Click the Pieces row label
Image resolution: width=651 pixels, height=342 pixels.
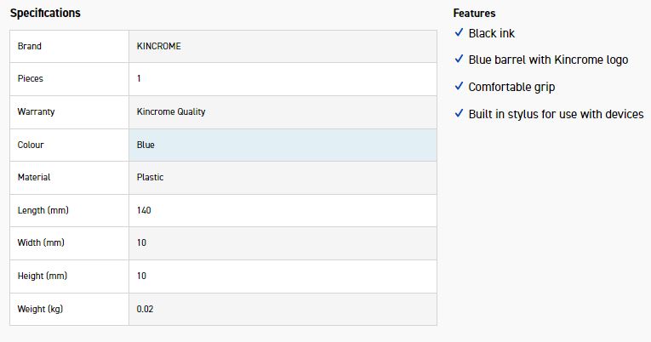[x=31, y=78]
